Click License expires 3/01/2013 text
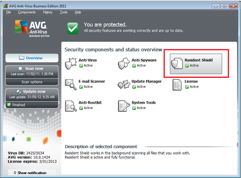This screenshot has height=178, width=241. click(32, 161)
